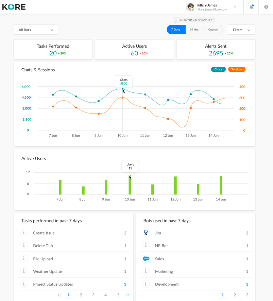Viewport: 273px width, 301px height.
Task: Toggle the Chats series legend pill
Action: coord(218,69)
